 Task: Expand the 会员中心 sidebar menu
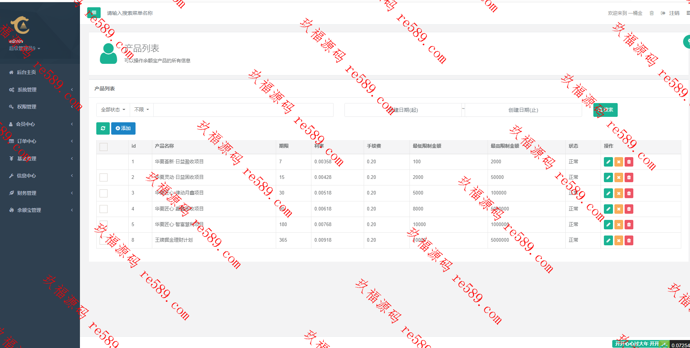point(40,124)
